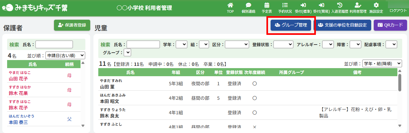
Task: Click the グループ管理 button
Action: [x=290, y=25]
